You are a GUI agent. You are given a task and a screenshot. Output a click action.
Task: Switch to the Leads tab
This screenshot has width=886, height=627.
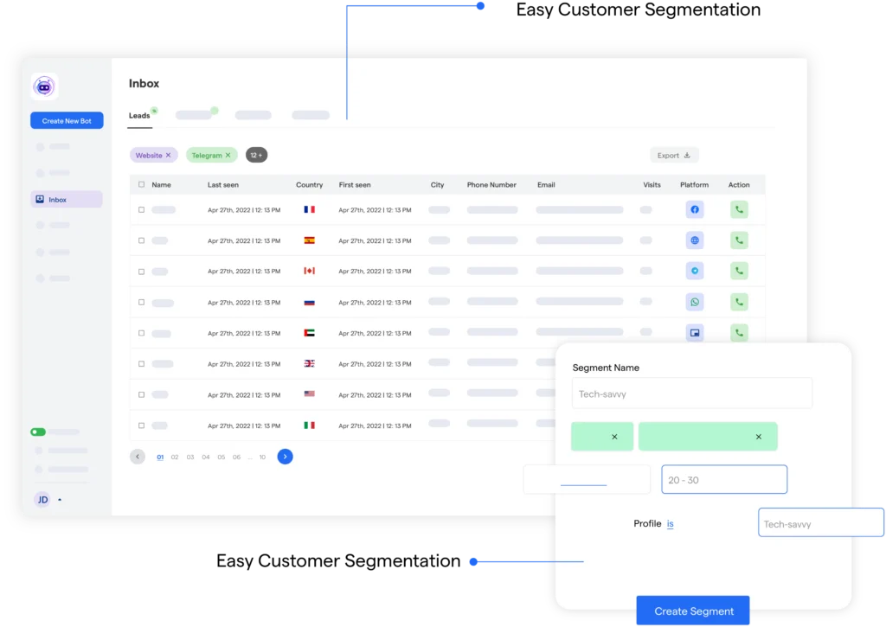click(139, 115)
